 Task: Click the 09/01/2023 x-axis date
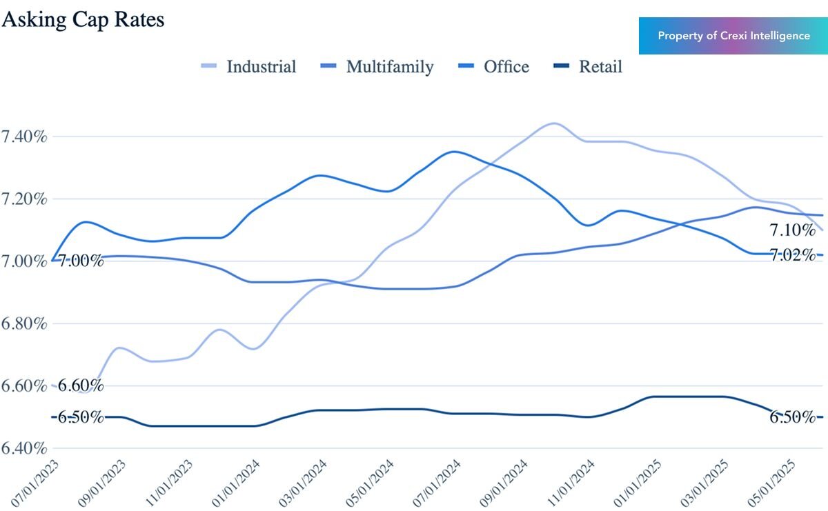(x=103, y=482)
